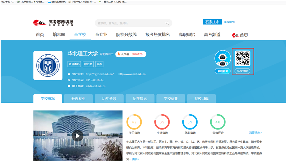Viewport: 287px width, 163px height.
Task: Click the 4.0 综合评分 rating ring
Action: pyautogui.click(x=218, y=122)
